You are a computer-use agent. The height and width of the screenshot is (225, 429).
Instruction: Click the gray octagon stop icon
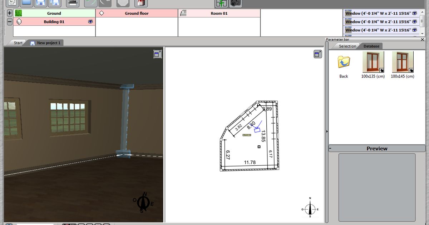(123, 3)
